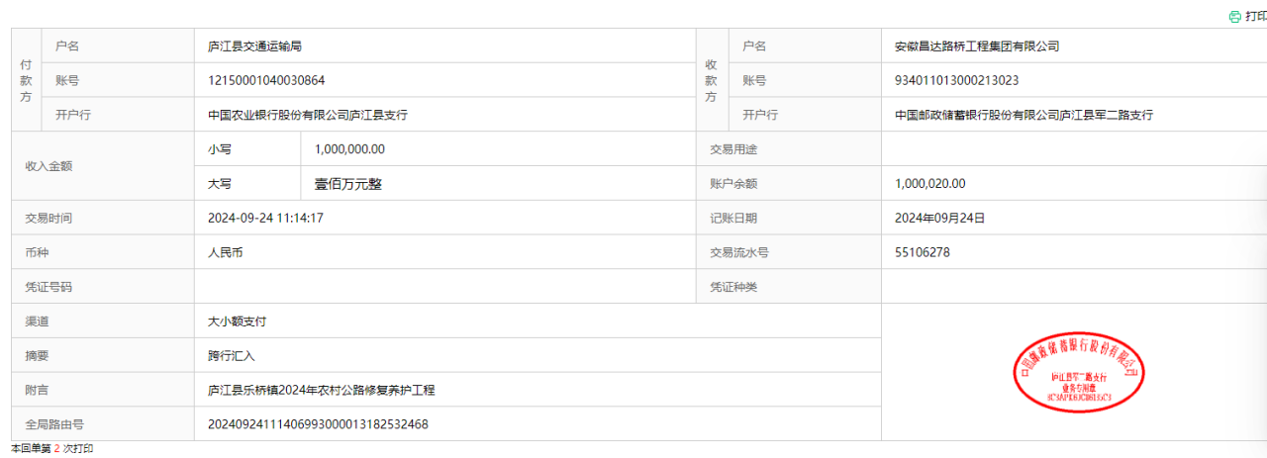Click the red bank seal stamp
This screenshot has height=458, width=1267.
pyautogui.click(x=1077, y=372)
